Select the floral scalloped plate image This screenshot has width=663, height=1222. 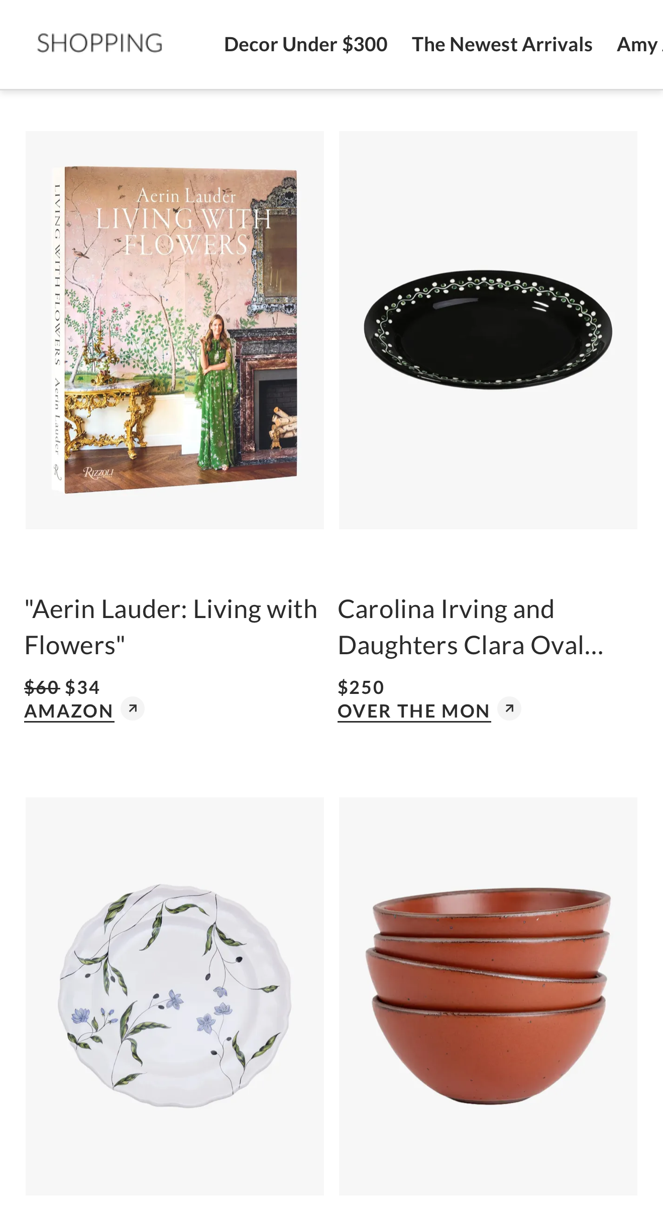[175, 996]
